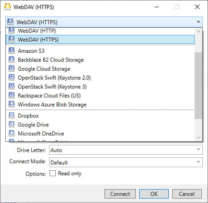This screenshot has height=203, width=208.
Task: Open the Drive Letter dropdown
Action: click(198, 149)
